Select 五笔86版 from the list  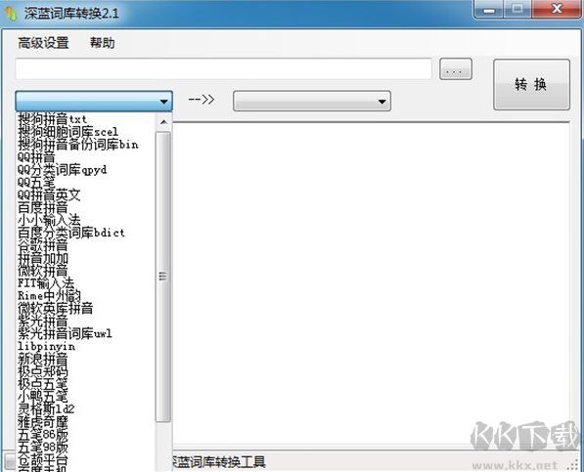pos(43,435)
